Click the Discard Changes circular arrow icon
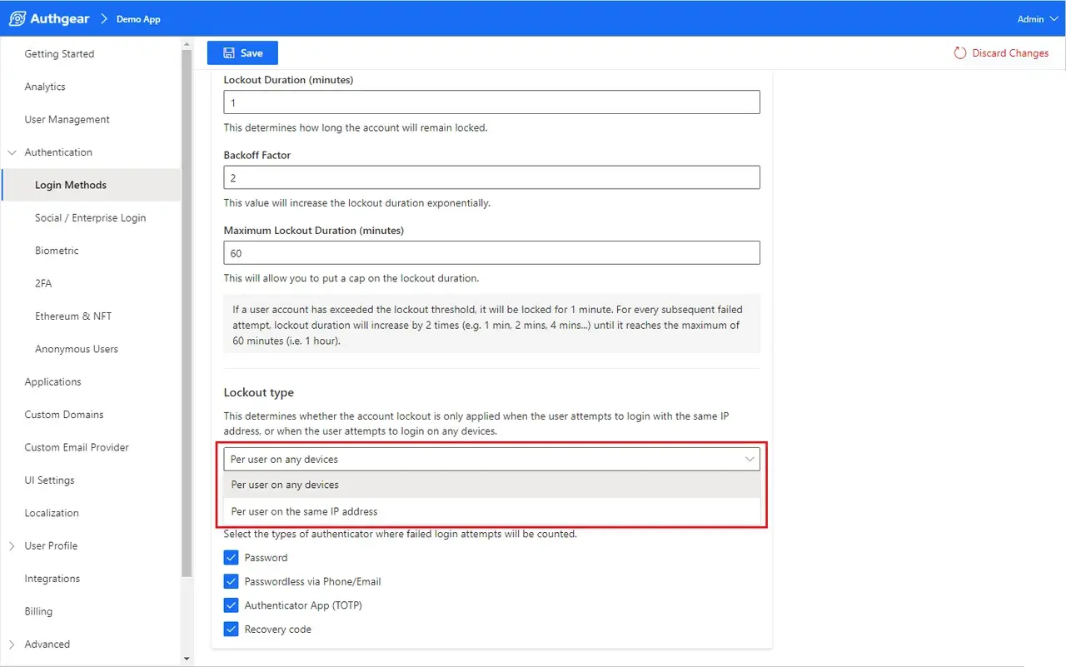The height and width of the screenshot is (667, 1066). (x=960, y=52)
